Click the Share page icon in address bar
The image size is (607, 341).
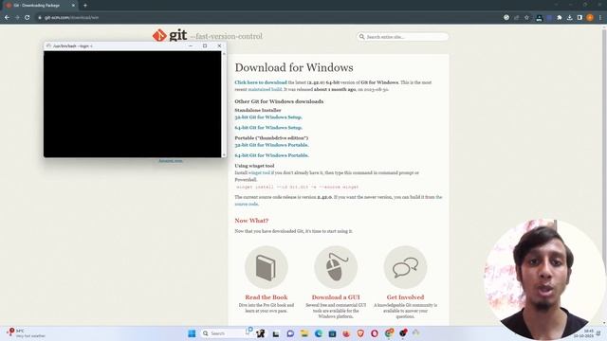[x=516, y=17]
